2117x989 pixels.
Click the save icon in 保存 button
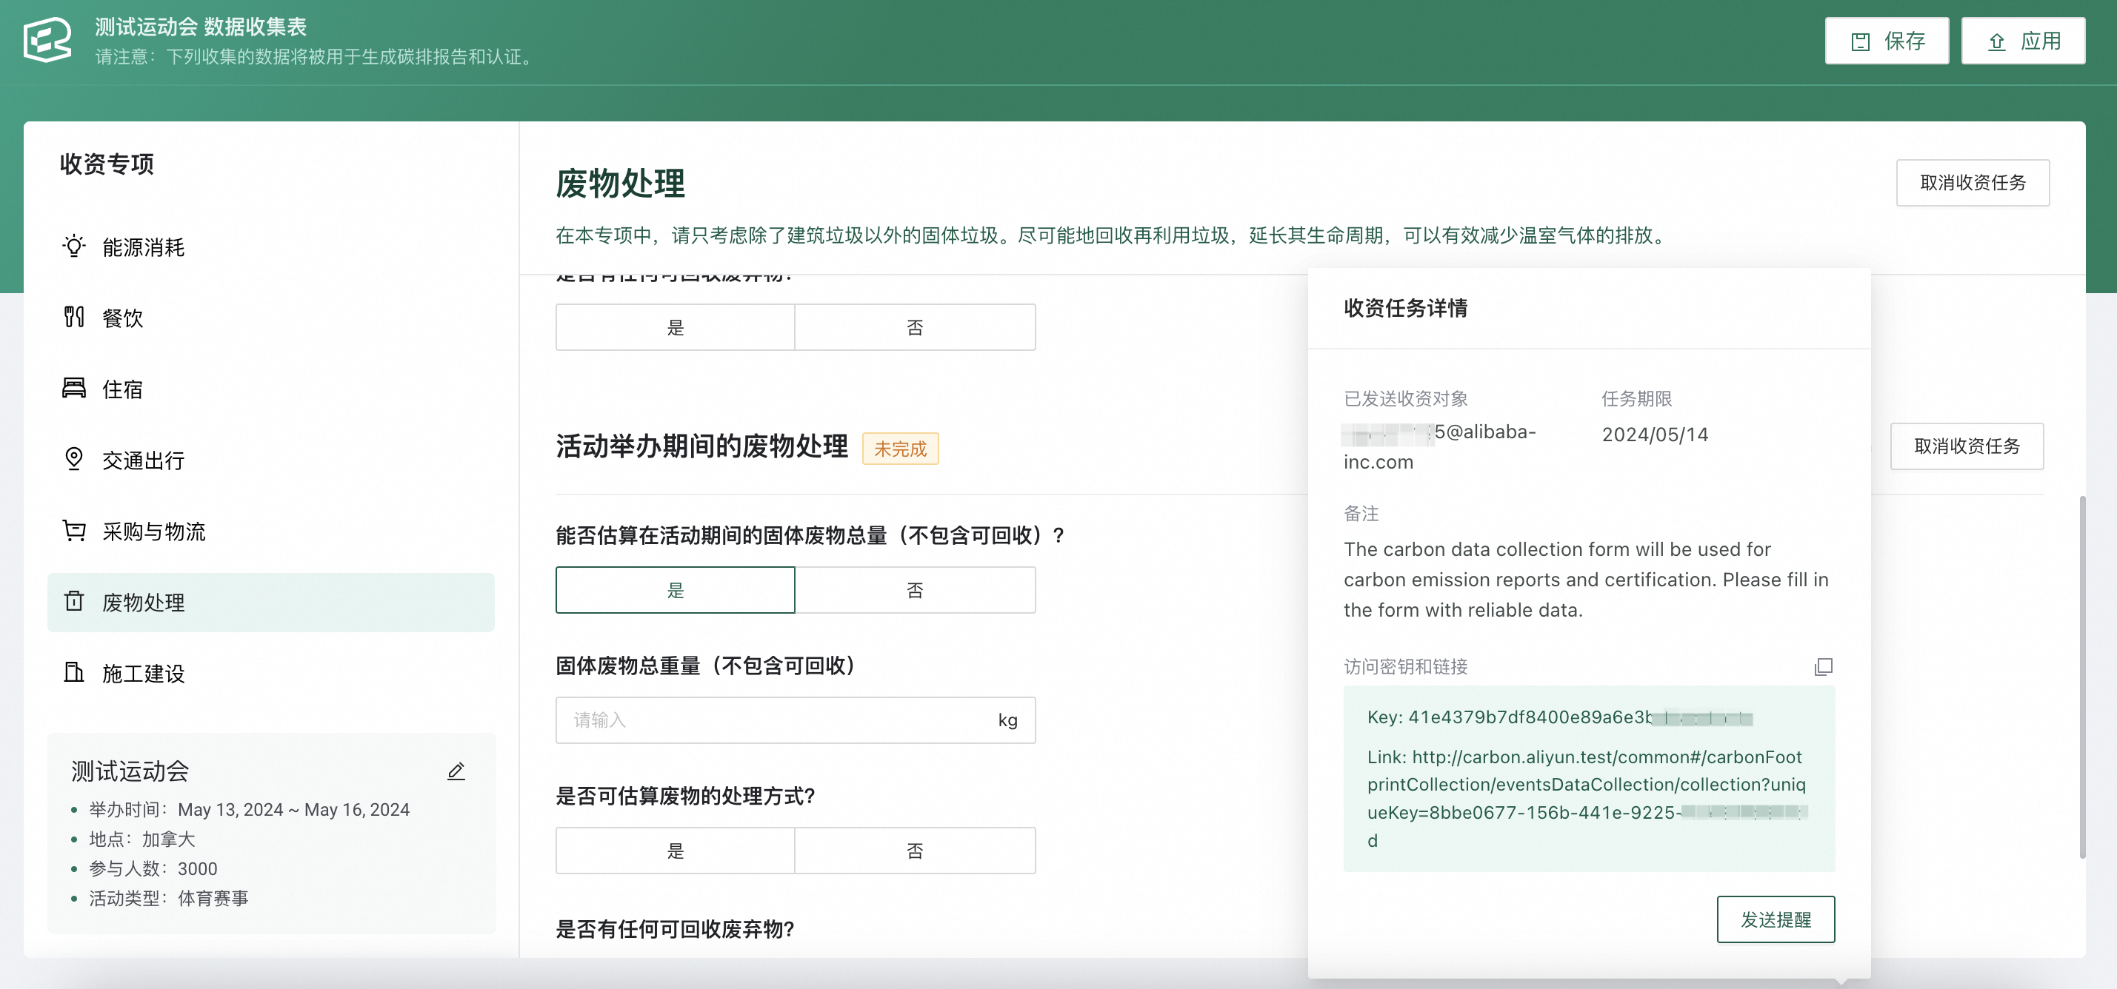(1860, 42)
